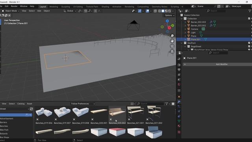The image size is (252, 142).
Task: Click the outliner filter funnel icon
Action: pyautogui.click(x=250, y=11)
